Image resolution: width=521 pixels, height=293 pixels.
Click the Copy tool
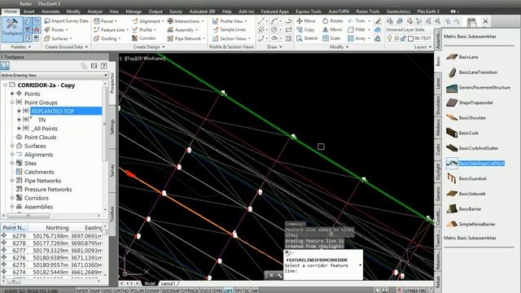(x=305, y=29)
